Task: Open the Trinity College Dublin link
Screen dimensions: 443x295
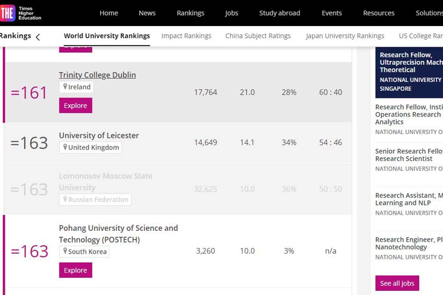Action: point(97,75)
